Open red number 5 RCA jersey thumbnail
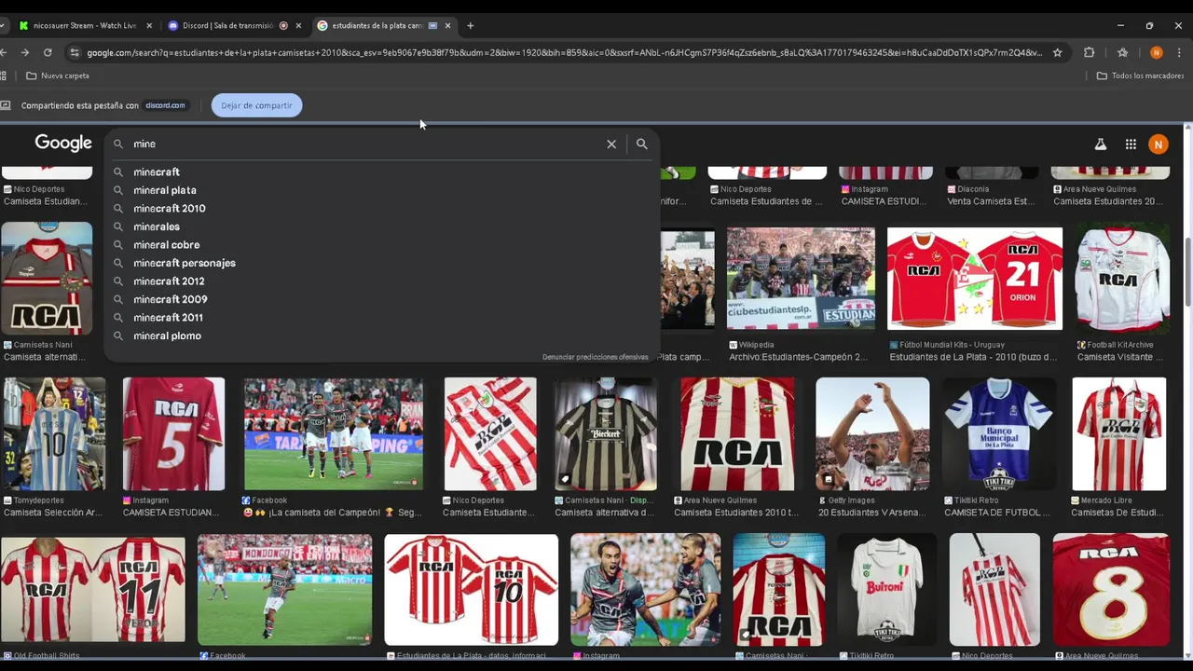Viewport: 1193px width, 671px height. [x=173, y=433]
